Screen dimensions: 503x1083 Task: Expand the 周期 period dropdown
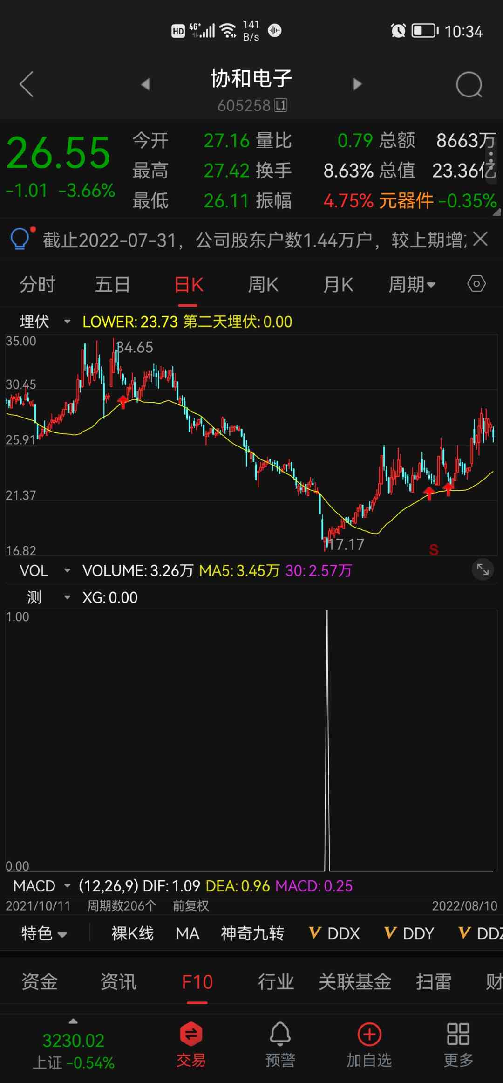click(412, 284)
